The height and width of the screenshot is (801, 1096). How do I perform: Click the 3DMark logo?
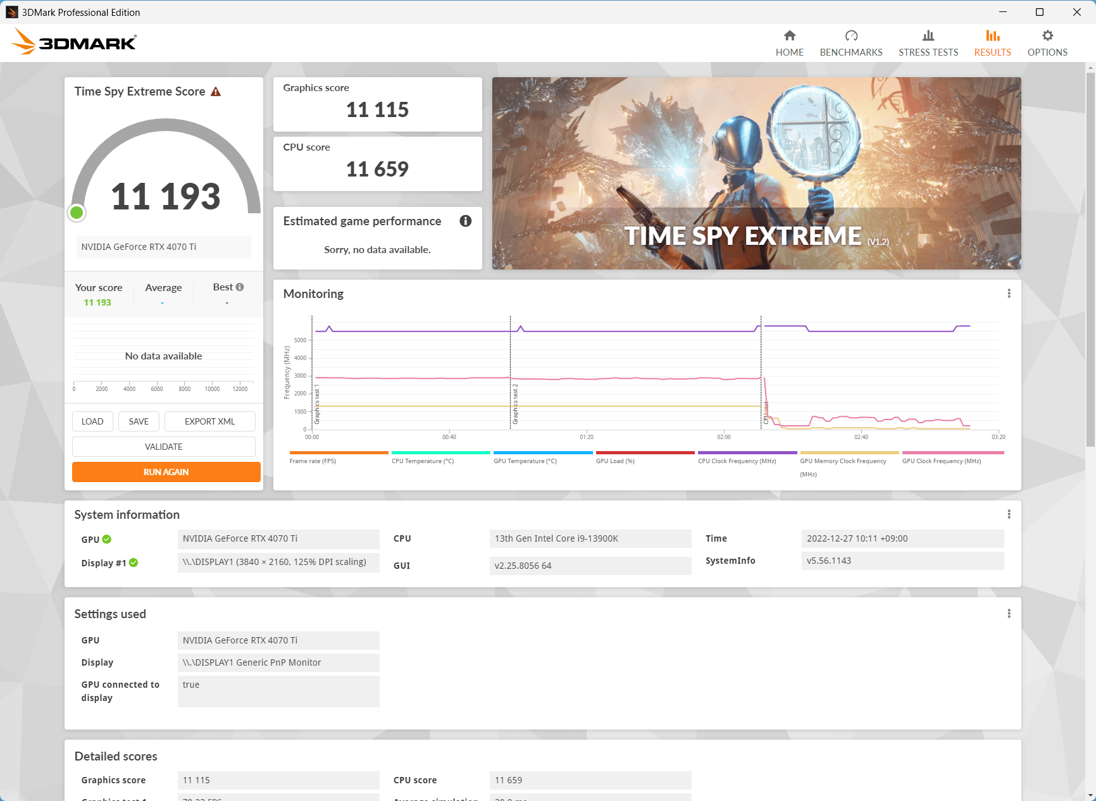click(74, 42)
